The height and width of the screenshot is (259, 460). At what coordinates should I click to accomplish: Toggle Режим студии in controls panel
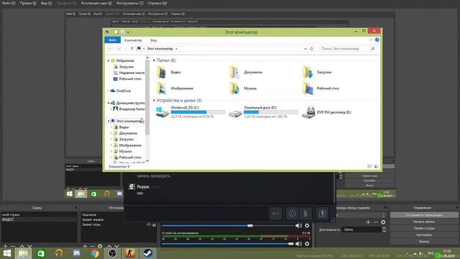424,228
